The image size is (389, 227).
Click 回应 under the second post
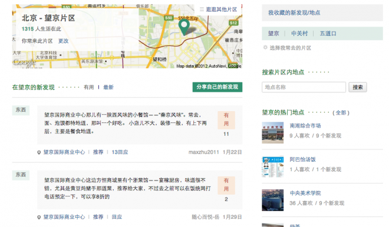click(x=117, y=217)
